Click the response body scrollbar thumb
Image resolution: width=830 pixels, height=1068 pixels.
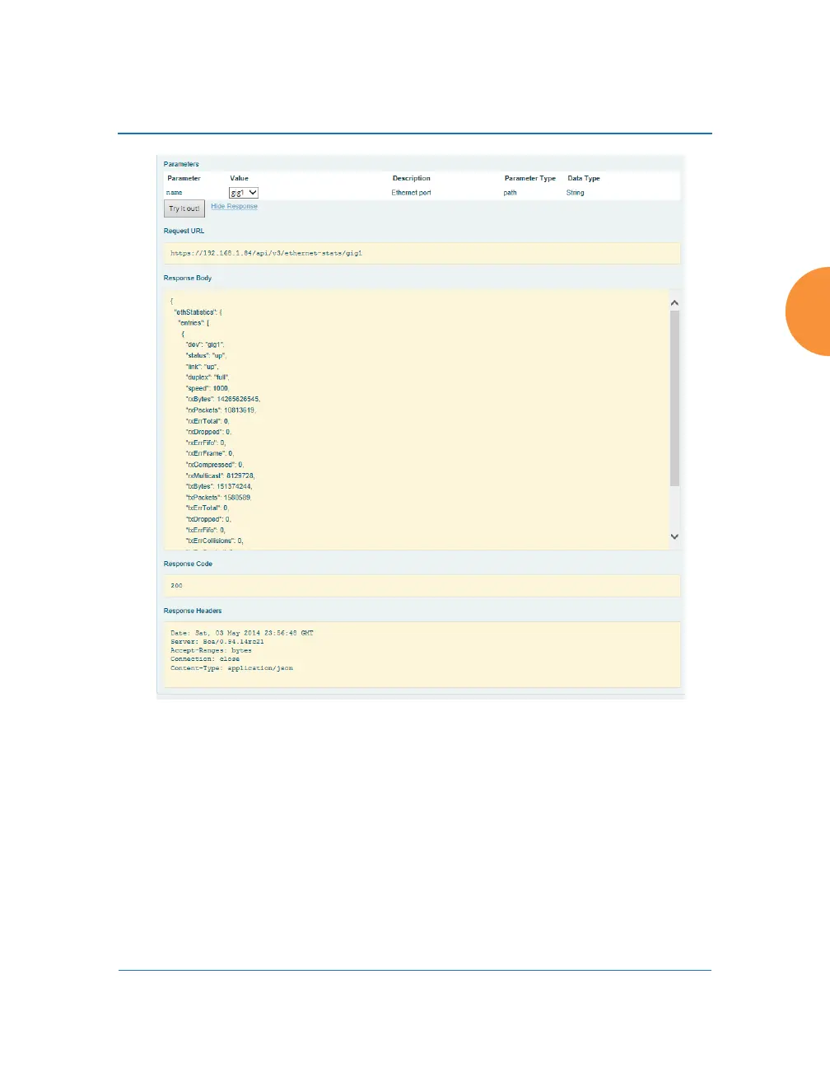[x=674, y=399]
